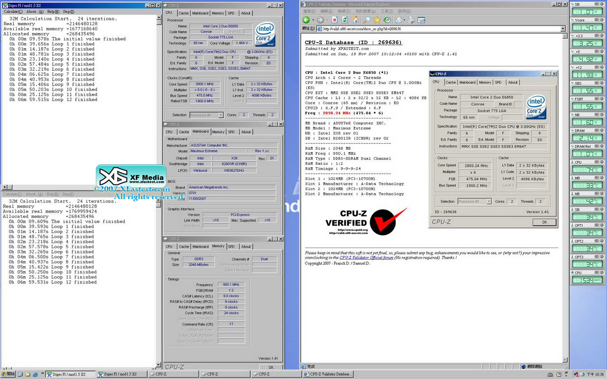The width and height of the screenshot is (607, 379).
Task: Click OK in bottom CPU-Z Memory window
Action: pyautogui.click(x=271, y=367)
